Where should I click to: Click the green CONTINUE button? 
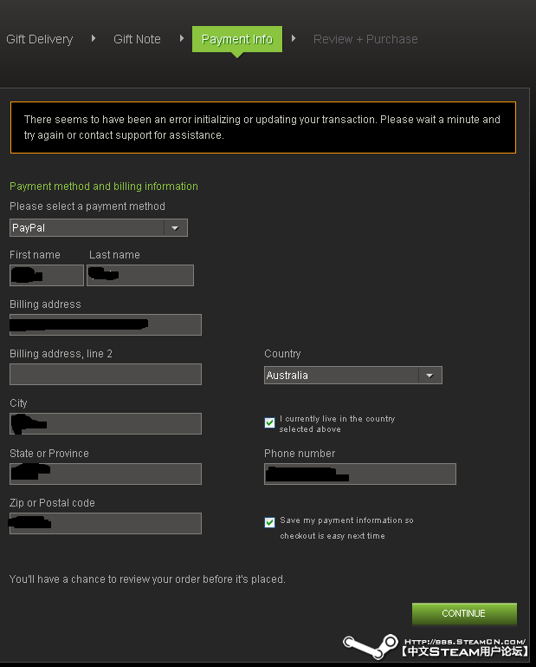tap(464, 613)
